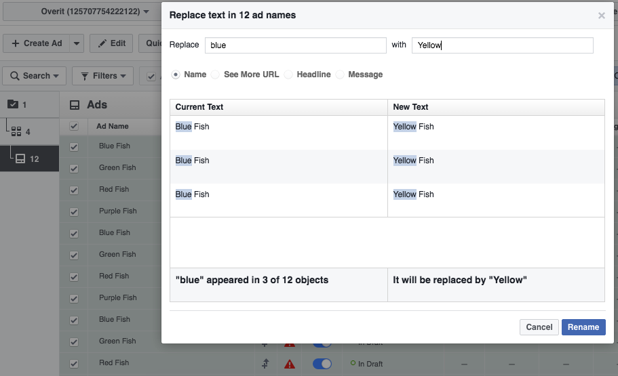This screenshot has height=376, width=618.
Task: Toggle the last Red Fish ad status switch
Action: pos(322,364)
